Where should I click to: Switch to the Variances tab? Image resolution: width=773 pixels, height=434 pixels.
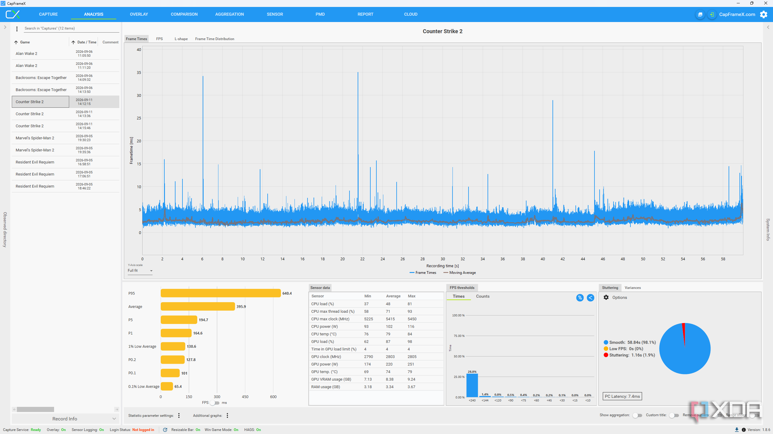[x=633, y=288]
